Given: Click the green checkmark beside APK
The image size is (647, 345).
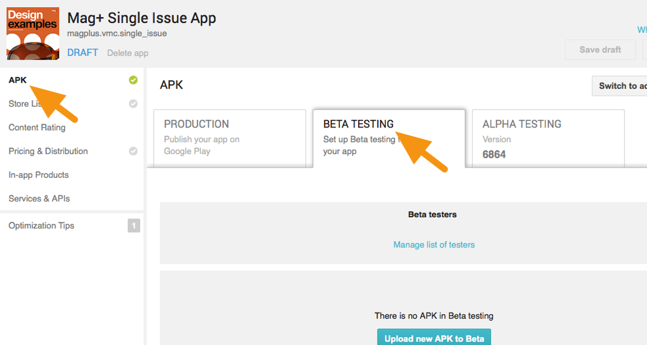Looking at the screenshot, I should click(133, 80).
